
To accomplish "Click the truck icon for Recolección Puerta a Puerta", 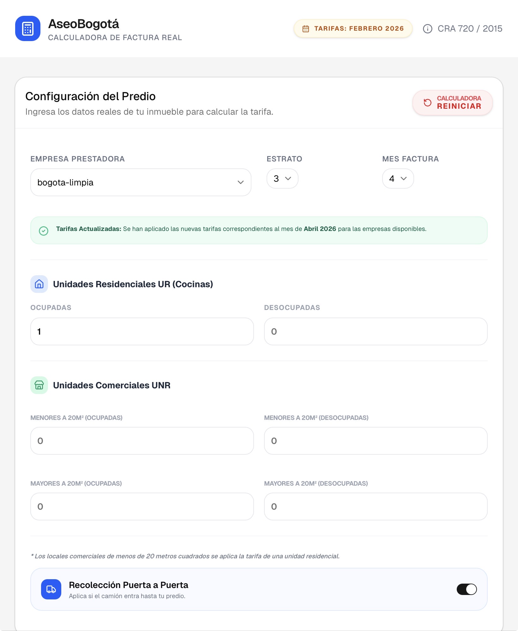I will click(x=51, y=589).
